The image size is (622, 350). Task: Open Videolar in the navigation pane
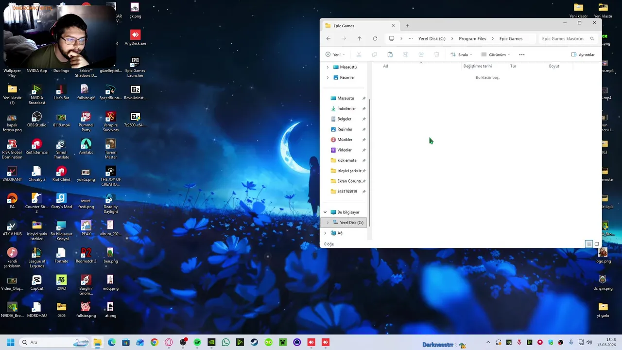[345, 150]
